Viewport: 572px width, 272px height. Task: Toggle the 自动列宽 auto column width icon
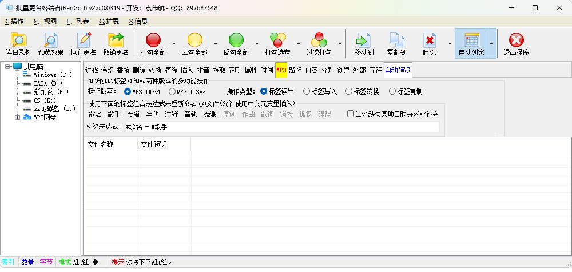point(471,40)
